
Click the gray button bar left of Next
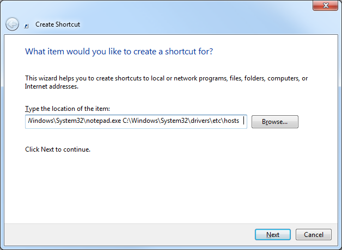(129, 235)
